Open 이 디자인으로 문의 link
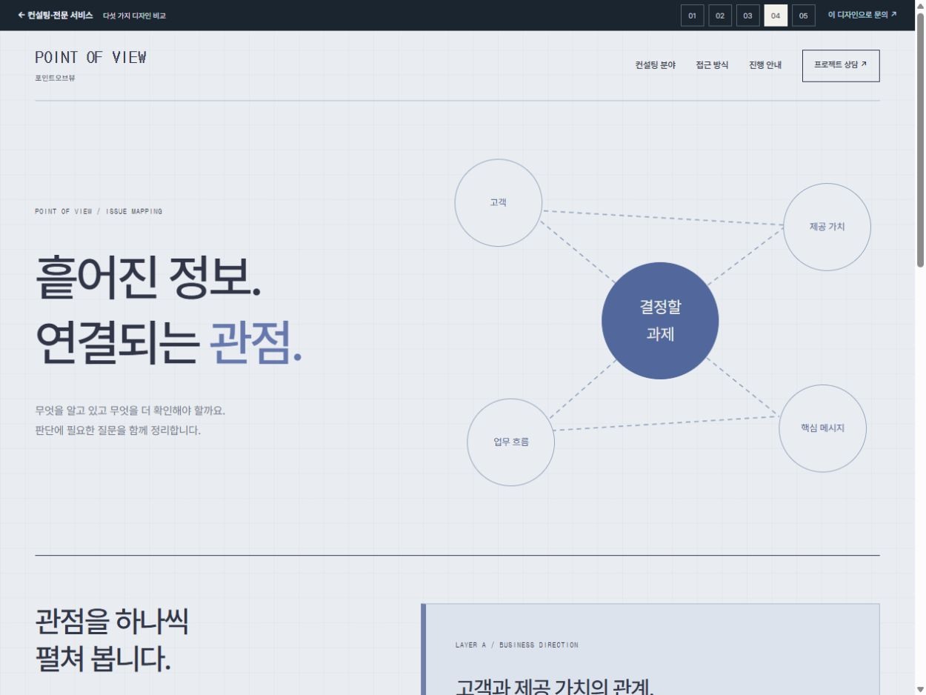 click(862, 15)
